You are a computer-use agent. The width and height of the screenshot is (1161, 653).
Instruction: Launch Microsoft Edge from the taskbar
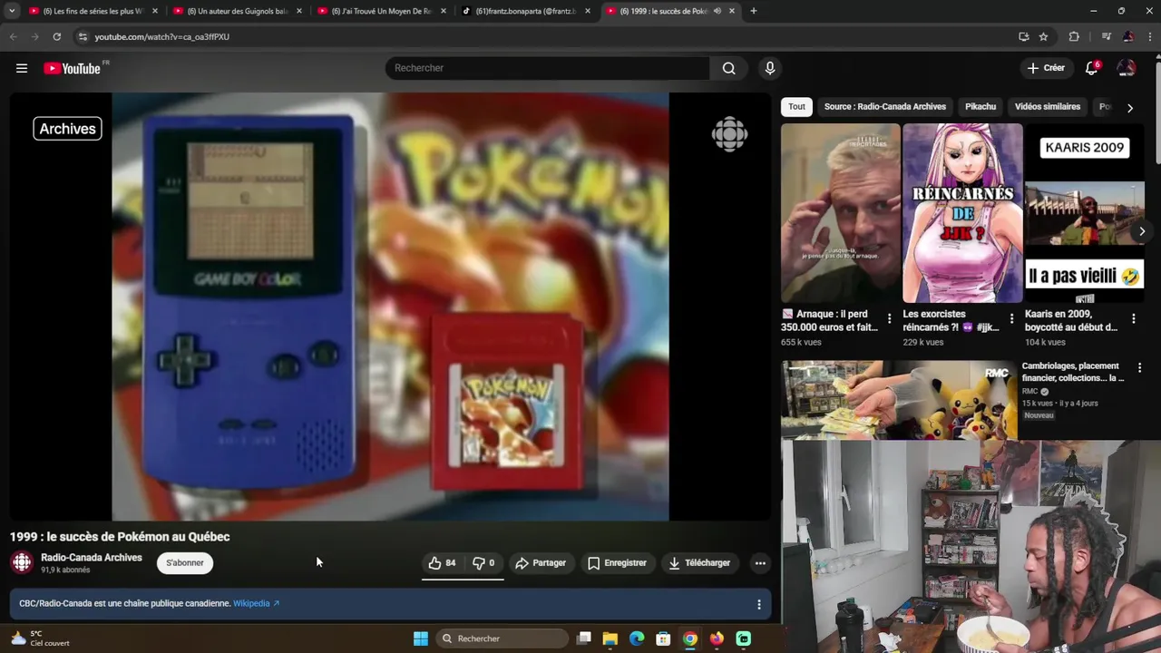click(637, 638)
